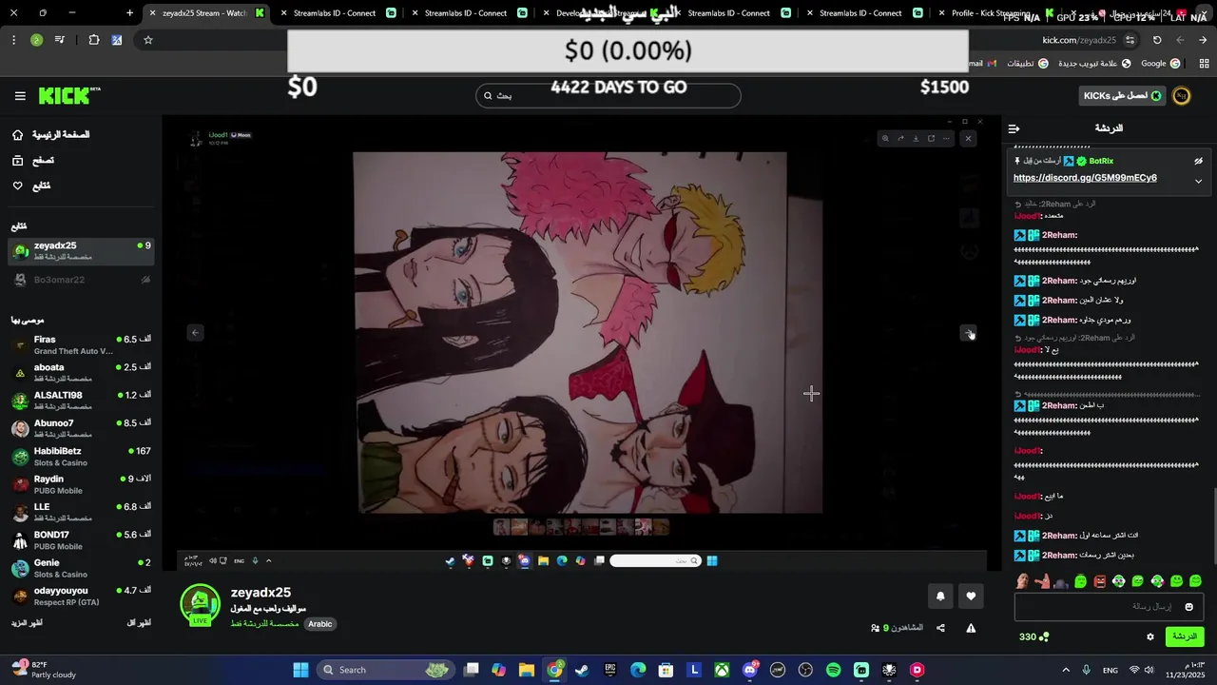Expand show more recommended channels

[x=26, y=623]
